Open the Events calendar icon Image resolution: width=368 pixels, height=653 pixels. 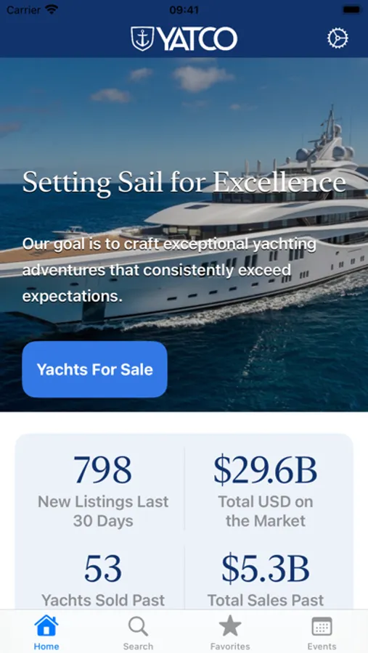[x=322, y=626]
